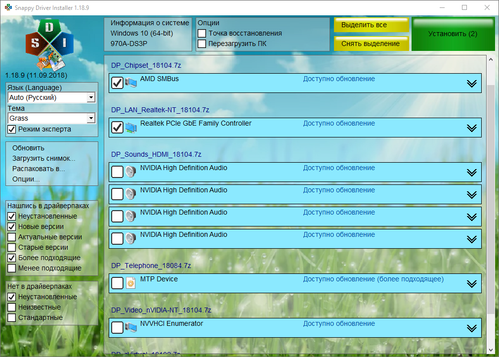The width and height of the screenshot is (499, 357).
Task: Expand the MTP Device driver details
Action: [x=472, y=284]
